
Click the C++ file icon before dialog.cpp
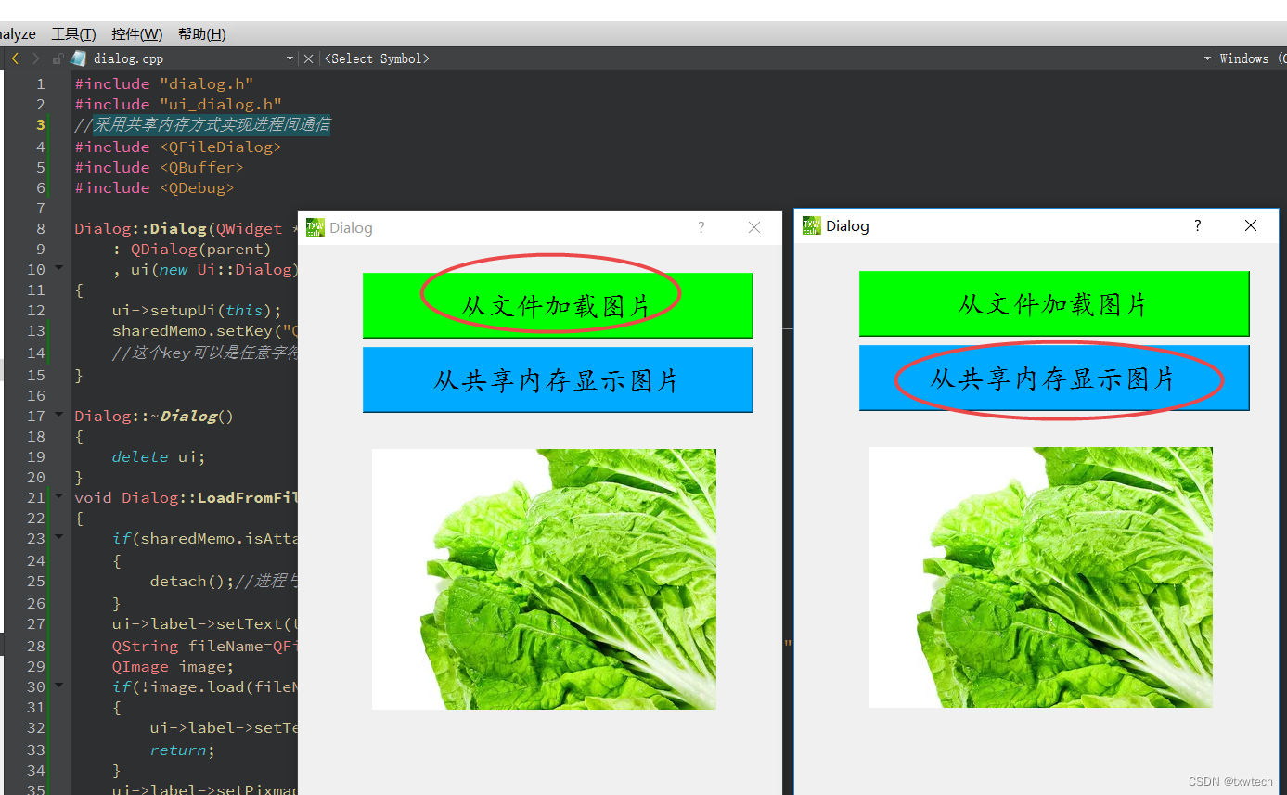tap(78, 58)
